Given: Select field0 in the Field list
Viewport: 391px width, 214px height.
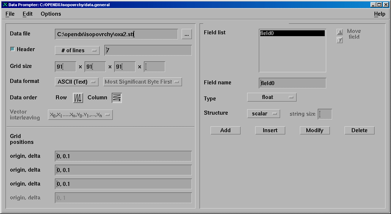Looking at the screenshot, I should click(x=292, y=33).
